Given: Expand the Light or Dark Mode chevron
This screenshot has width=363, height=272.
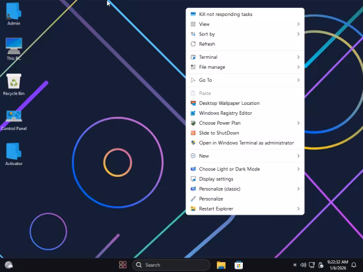Looking at the screenshot, I should tap(298, 169).
